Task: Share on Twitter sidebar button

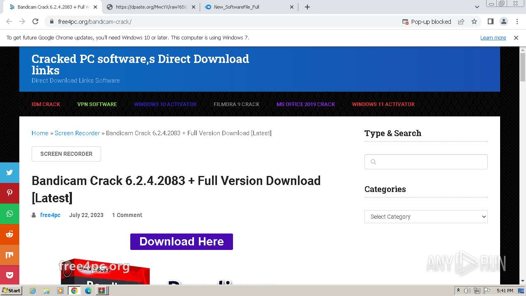Action: (9, 173)
